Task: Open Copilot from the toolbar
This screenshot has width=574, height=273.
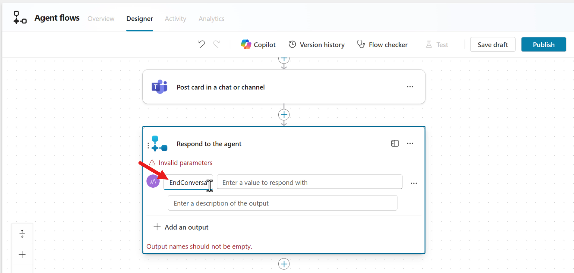Action: 258,45
